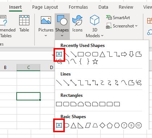Image resolution: width=152 pixels, height=138 pixels.
Task: Pick snip diagonal corner rectangle
Action: 88,104
